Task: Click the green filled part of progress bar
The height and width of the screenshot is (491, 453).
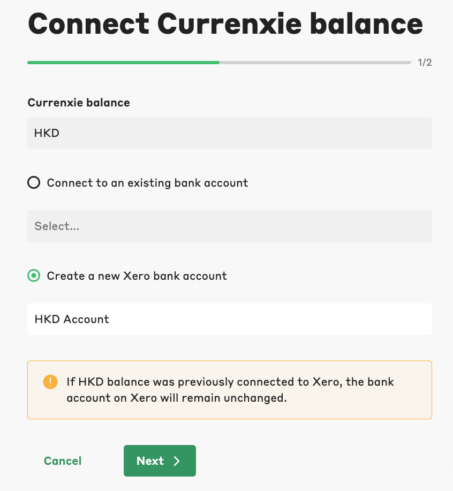Action: click(123, 63)
